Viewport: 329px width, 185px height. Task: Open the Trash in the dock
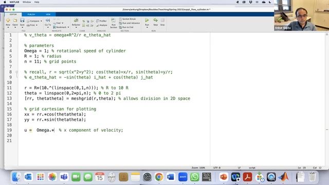(312, 177)
